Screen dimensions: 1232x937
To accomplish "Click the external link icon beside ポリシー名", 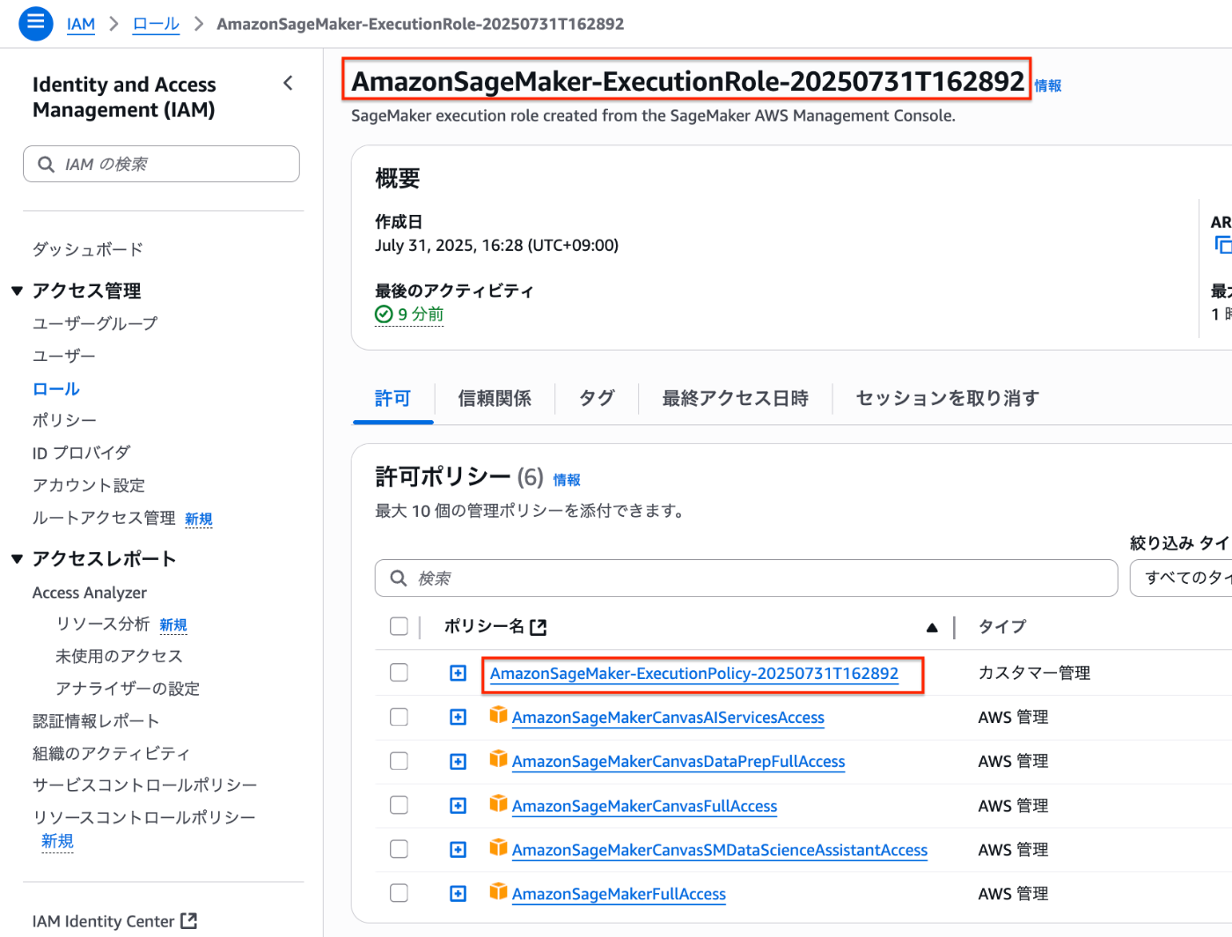I will pyautogui.click(x=539, y=627).
